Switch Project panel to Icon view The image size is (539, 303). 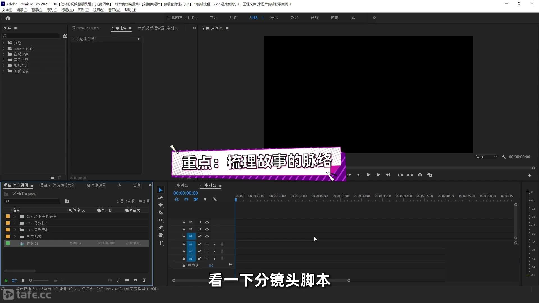point(23,280)
